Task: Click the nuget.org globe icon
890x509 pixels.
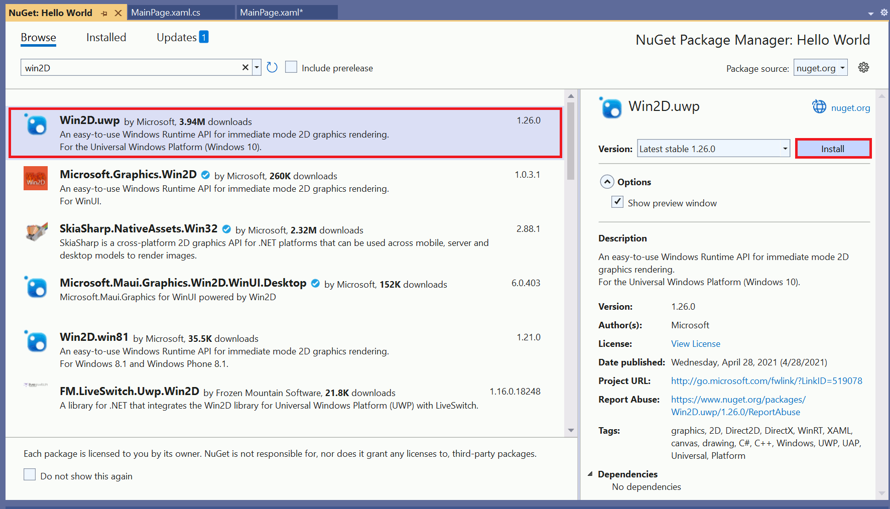Action: coord(819,107)
